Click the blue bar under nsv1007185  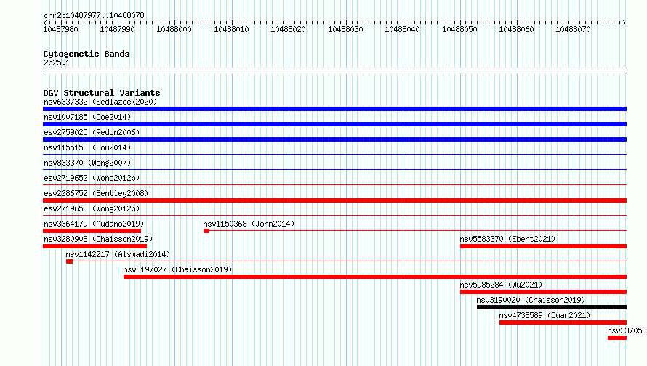coord(334,124)
